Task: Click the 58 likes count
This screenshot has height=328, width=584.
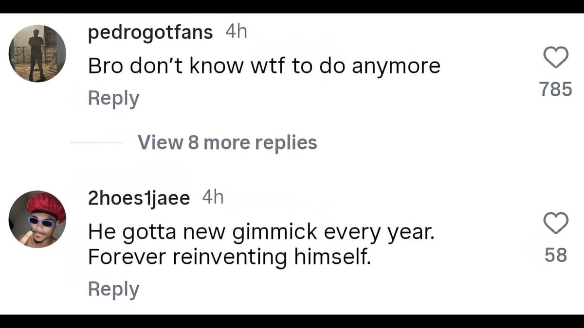Action: pos(555,255)
